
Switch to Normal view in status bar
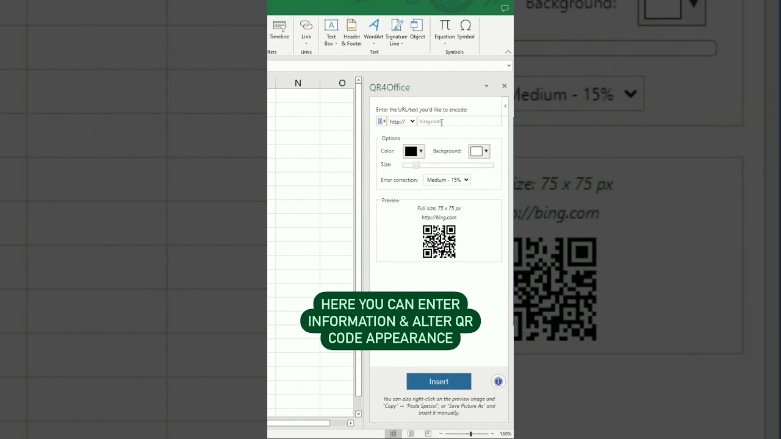pyautogui.click(x=394, y=434)
